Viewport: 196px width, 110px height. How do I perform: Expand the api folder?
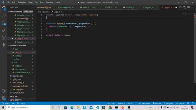[16, 49]
